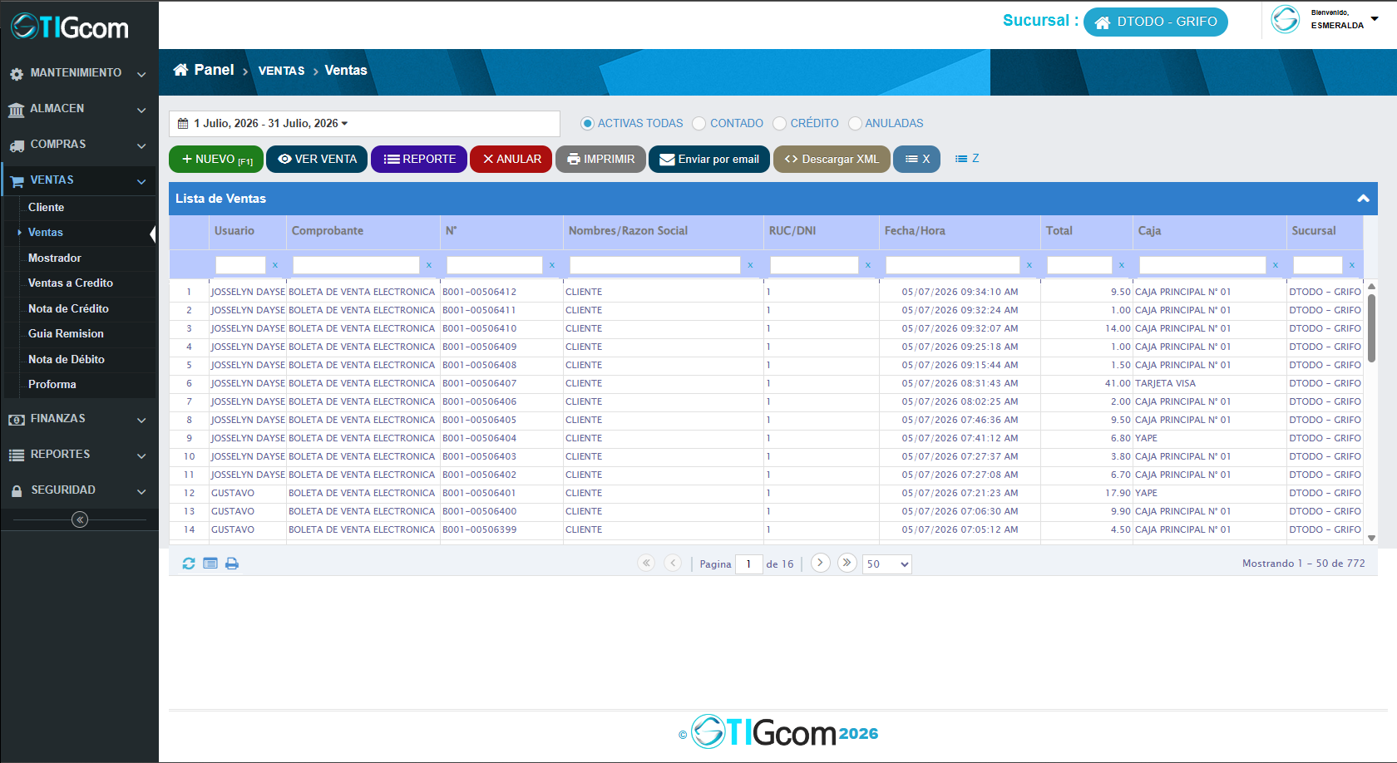Screen dimensions: 1397x763
Task: Click the Usuario filter input field
Action: coord(240,265)
